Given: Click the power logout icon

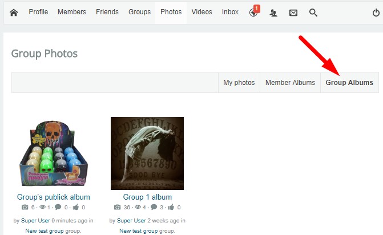Looking at the screenshot, I should tap(376, 13).
